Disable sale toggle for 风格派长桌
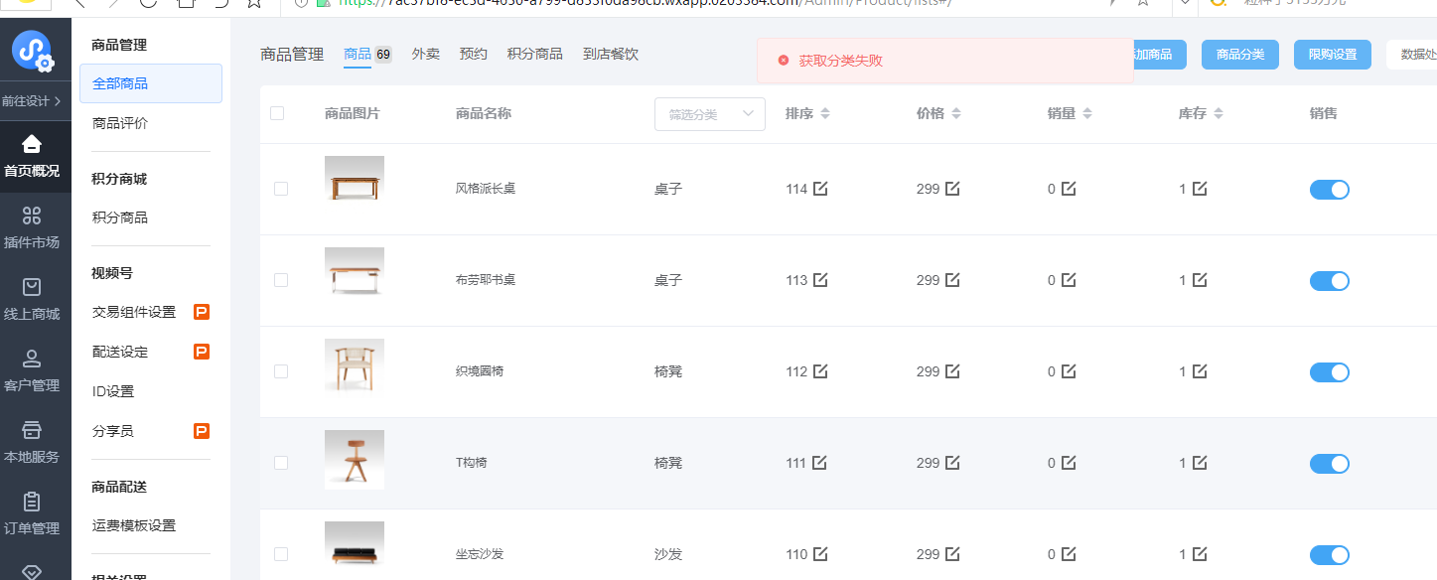Screen dimensions: 1437x580 [x=1329, y=190]
